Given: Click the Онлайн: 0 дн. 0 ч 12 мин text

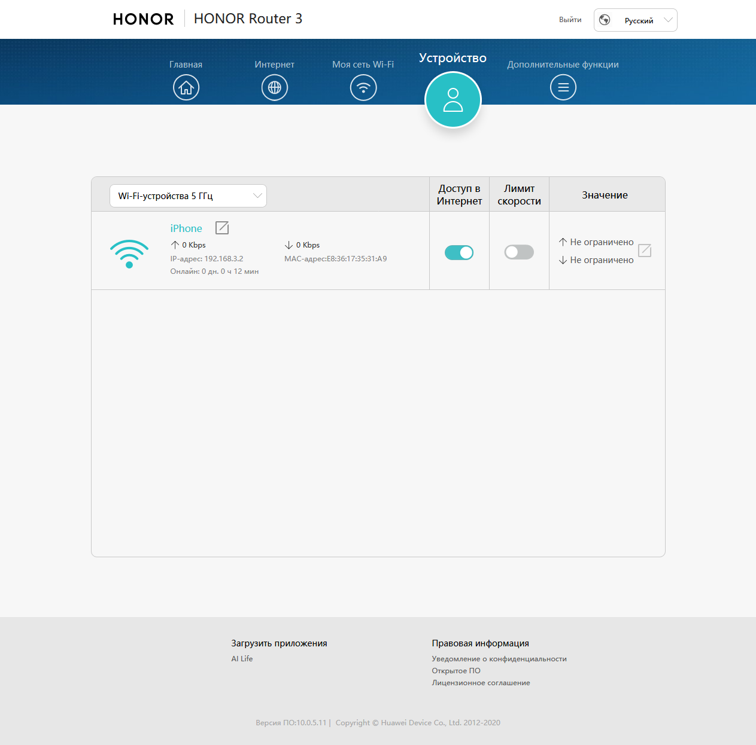Looking at the screenshot, I should pos(214,271).
